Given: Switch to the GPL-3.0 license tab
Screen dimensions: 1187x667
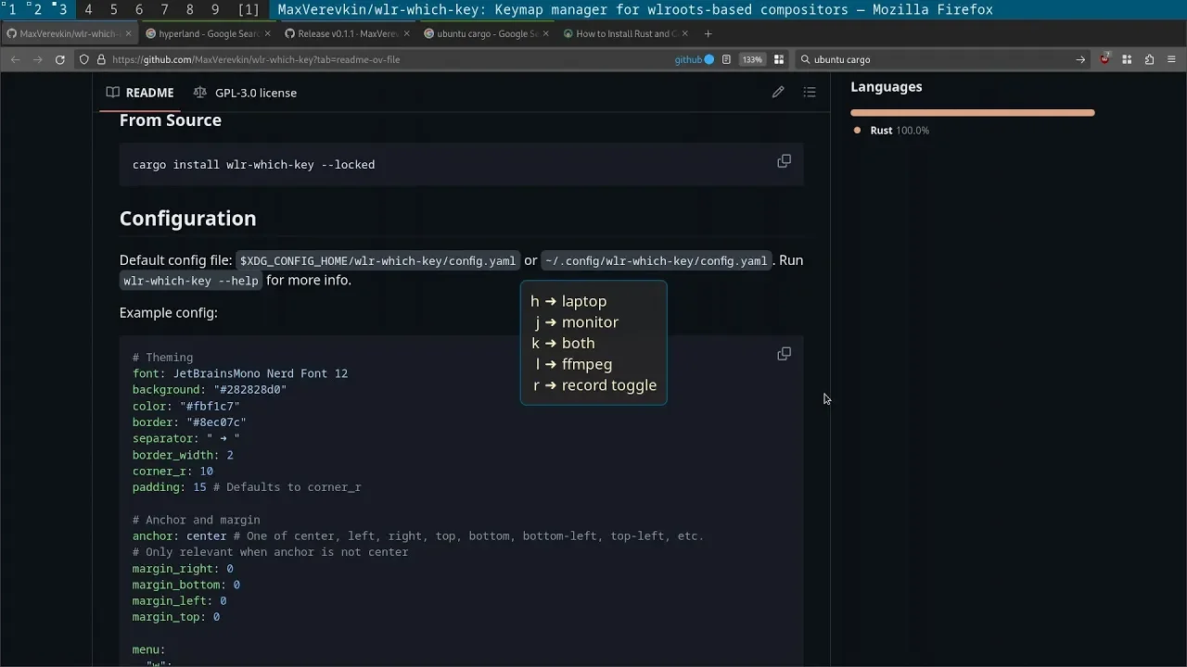Looking at the screenshot, I should point(245,93).
